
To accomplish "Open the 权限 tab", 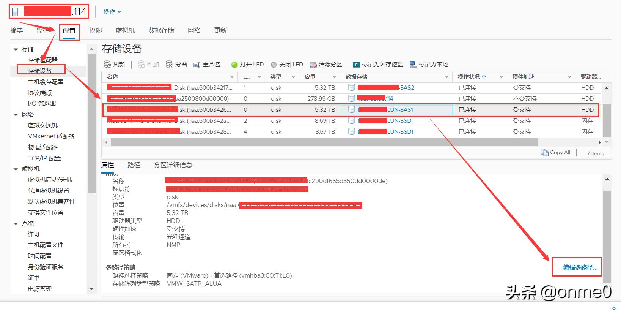I will tap(96, 30).
